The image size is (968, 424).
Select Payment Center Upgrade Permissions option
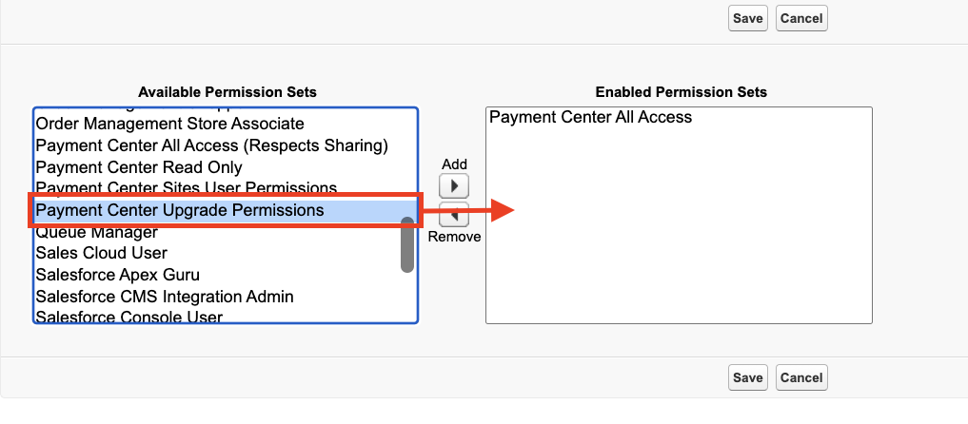pos(180,210)
